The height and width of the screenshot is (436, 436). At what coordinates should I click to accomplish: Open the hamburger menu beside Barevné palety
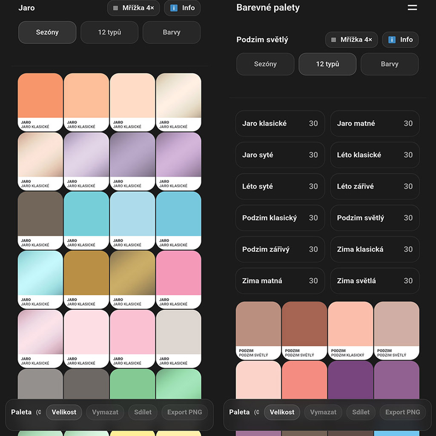pyautogui.click(x=412, y=8)
